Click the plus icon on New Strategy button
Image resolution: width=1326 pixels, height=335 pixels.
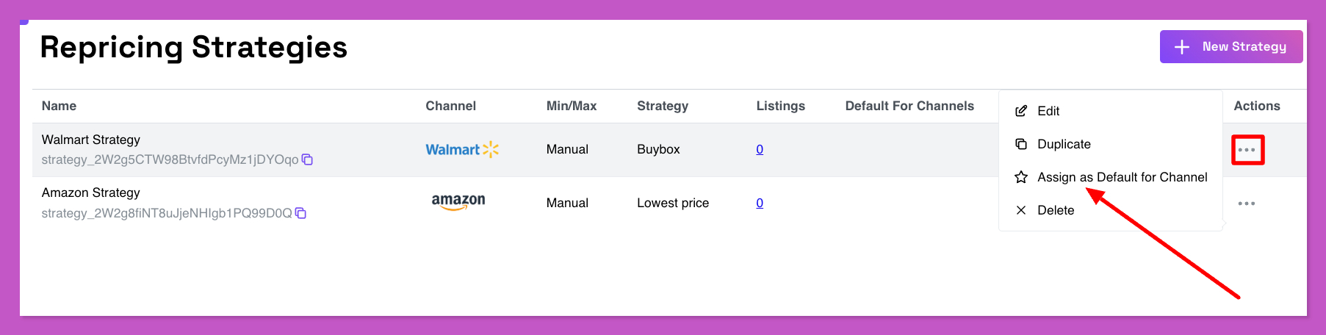(1182, 47)
